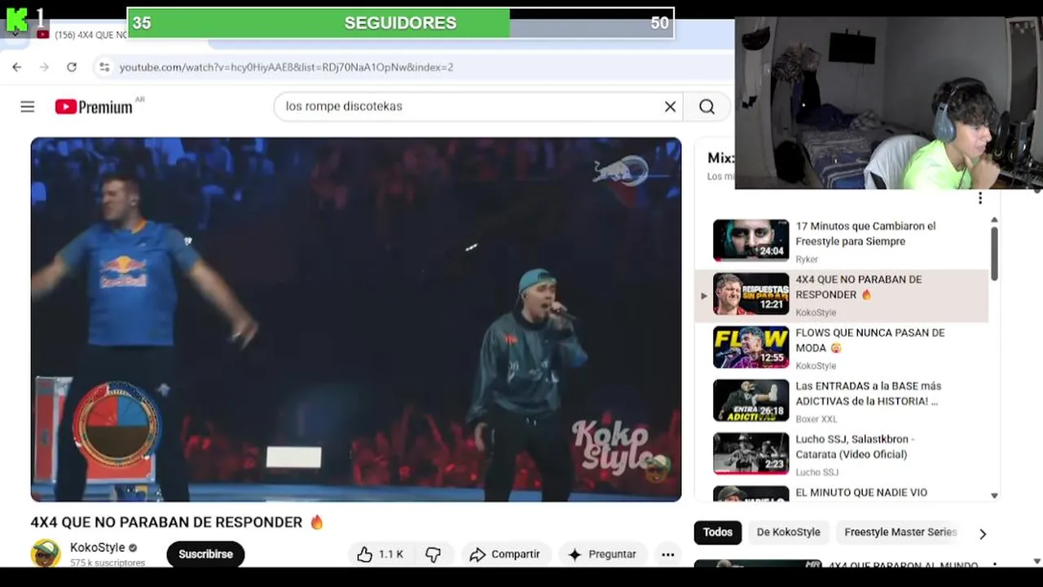Play 'Lucho SSJ, Salastkbron - Catarata' thumbnail
The image size is (1043, 587).
click(x=751, y=453)
